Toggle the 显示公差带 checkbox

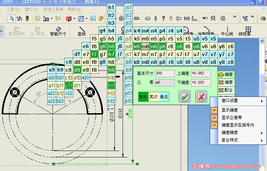(214, 118)
